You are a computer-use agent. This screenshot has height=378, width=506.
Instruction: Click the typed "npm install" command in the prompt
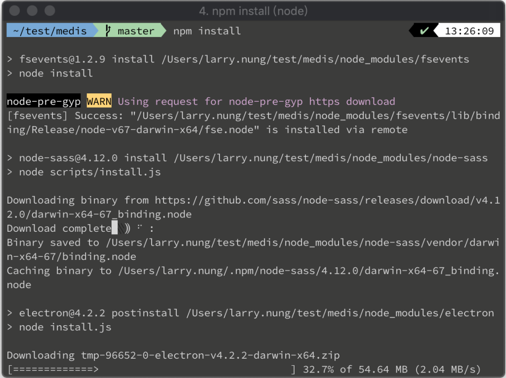click(x=207, y=31)
